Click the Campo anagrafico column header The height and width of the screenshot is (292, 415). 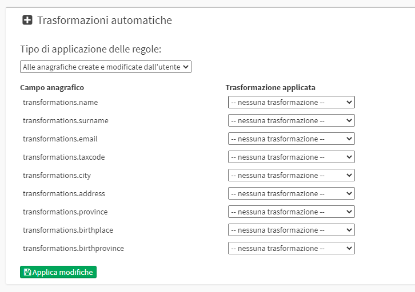pyautogui.click(x=52, y=87)
